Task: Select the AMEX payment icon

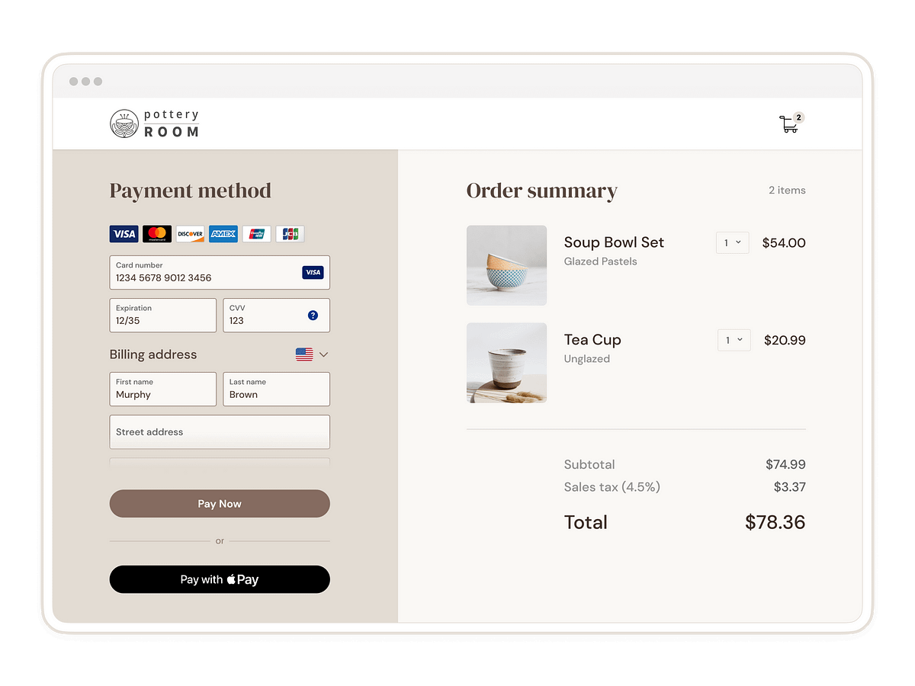Action: [223, 233]
